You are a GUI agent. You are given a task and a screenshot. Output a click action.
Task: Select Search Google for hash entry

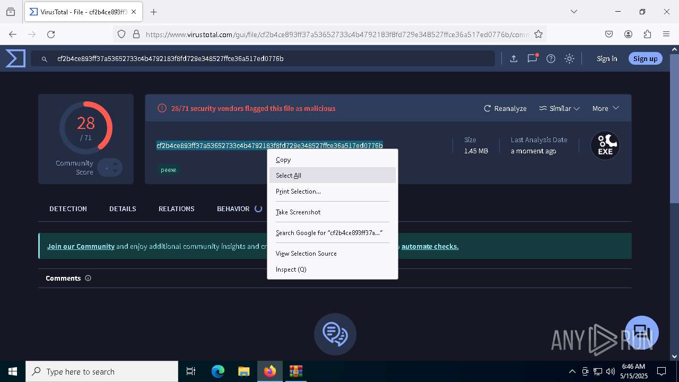(333, 233)
